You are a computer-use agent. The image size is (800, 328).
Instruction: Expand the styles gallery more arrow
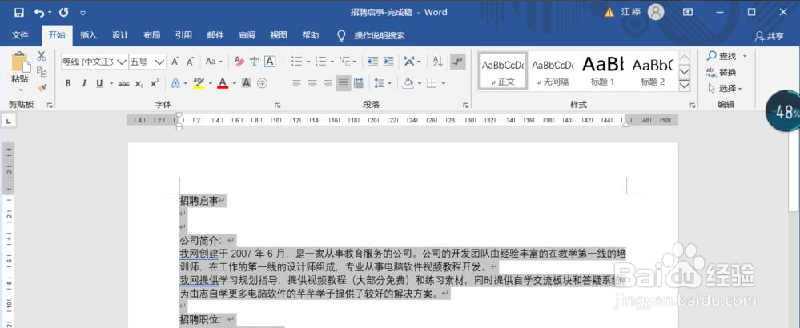coord(685,86)
